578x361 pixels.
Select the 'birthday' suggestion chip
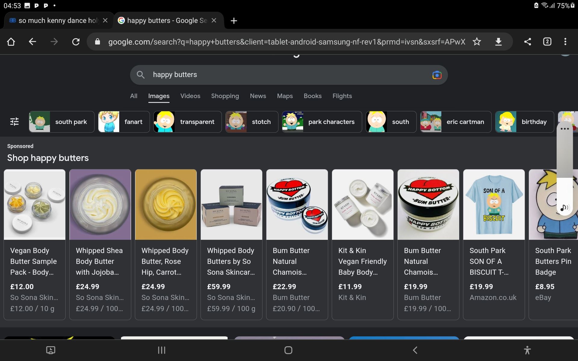tap(524, 122)
